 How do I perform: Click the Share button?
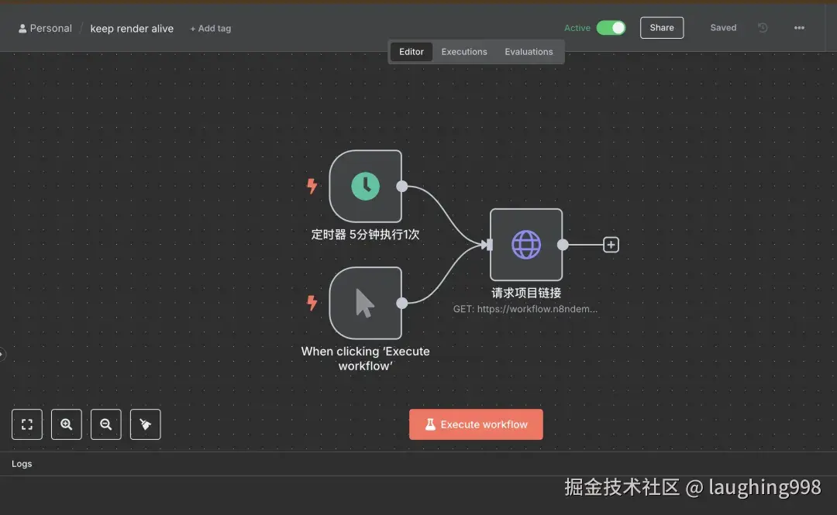pyautogui.click(x=661, y=27)
